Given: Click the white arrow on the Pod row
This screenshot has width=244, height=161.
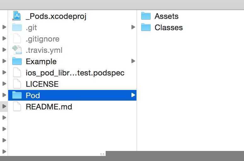Looking at the screenshot, I should tap(133, 95).
